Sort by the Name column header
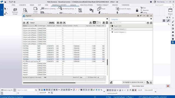Viewport: 175px width, 98px height. click(x=30, y=26)
